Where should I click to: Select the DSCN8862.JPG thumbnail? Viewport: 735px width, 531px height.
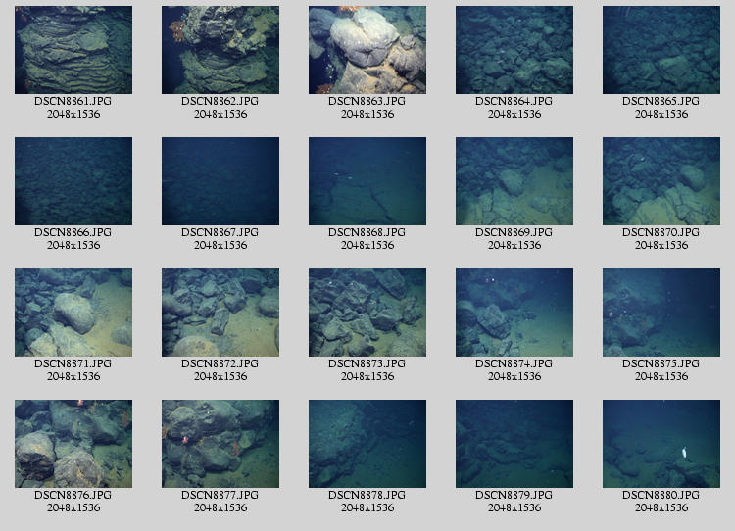pyautogui.click(x=220, y=50)
